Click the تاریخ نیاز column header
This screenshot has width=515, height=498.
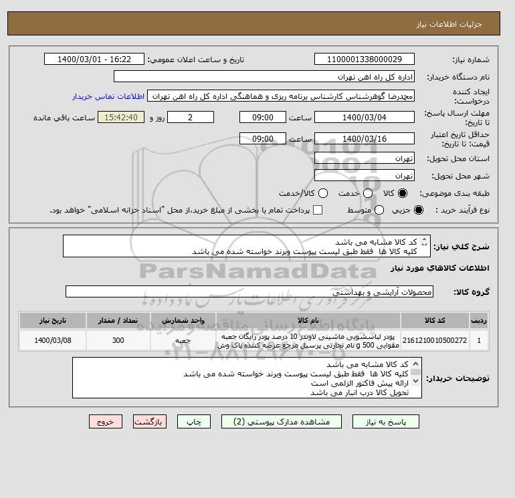point(53,320)
